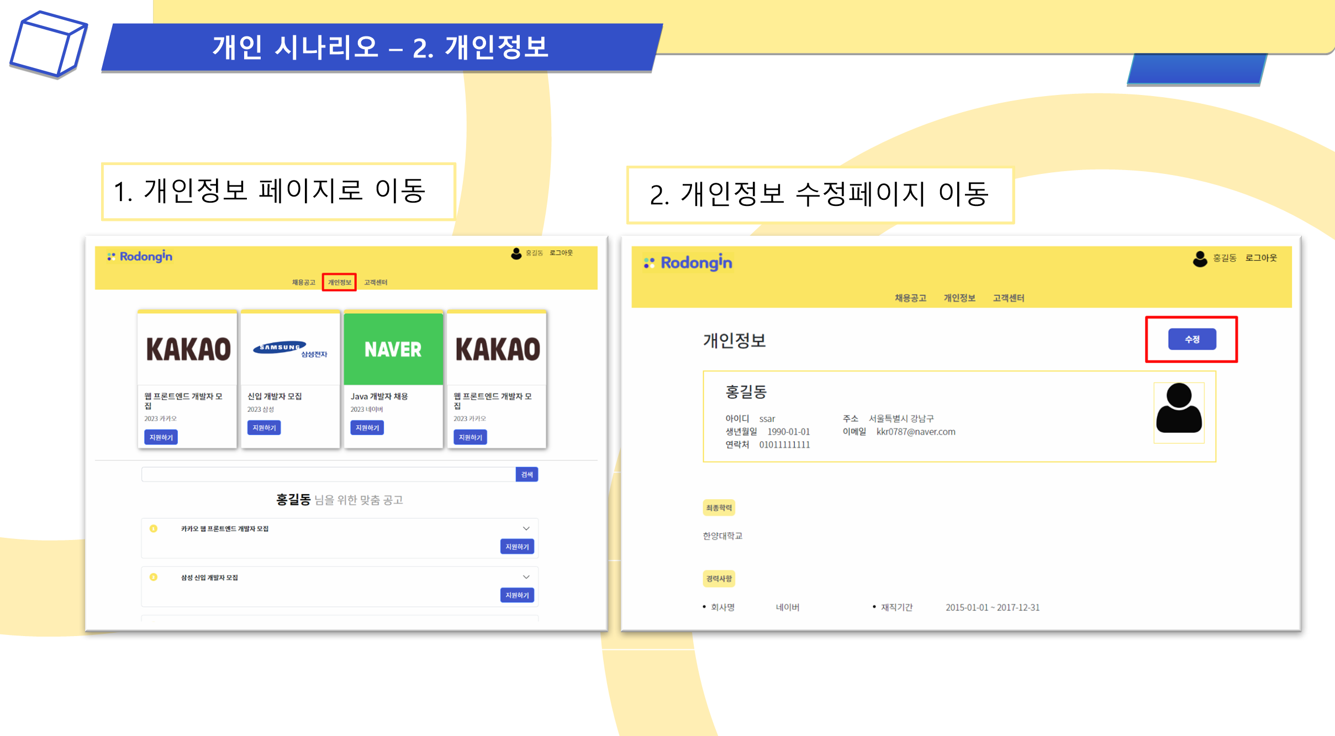Click the NAVER company logo card
The height and width of the screenshot is (736, 1335).
click(x=393, y=348)
